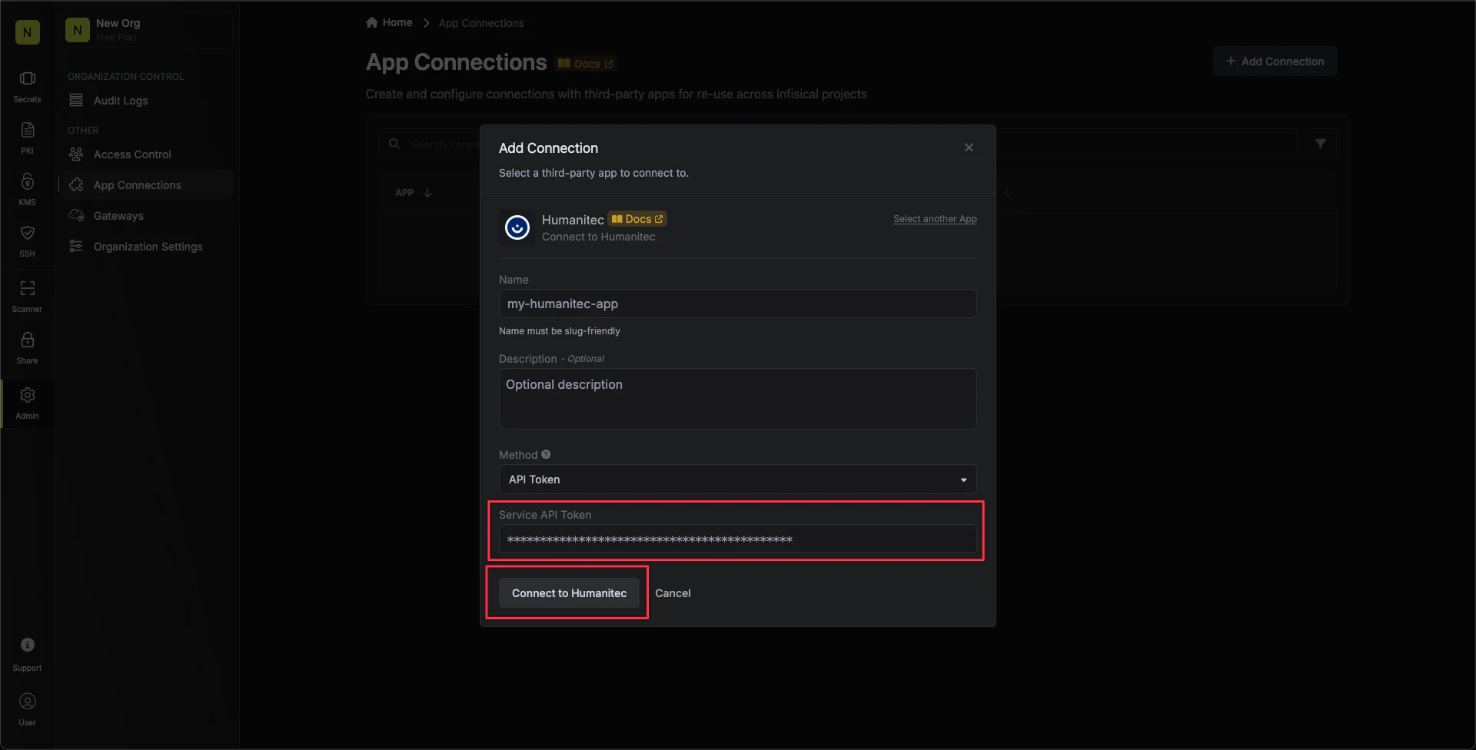Click the Cancel button
Image resolution: width=1476 pixels, height=750 pixels.
tap(673, 593)
